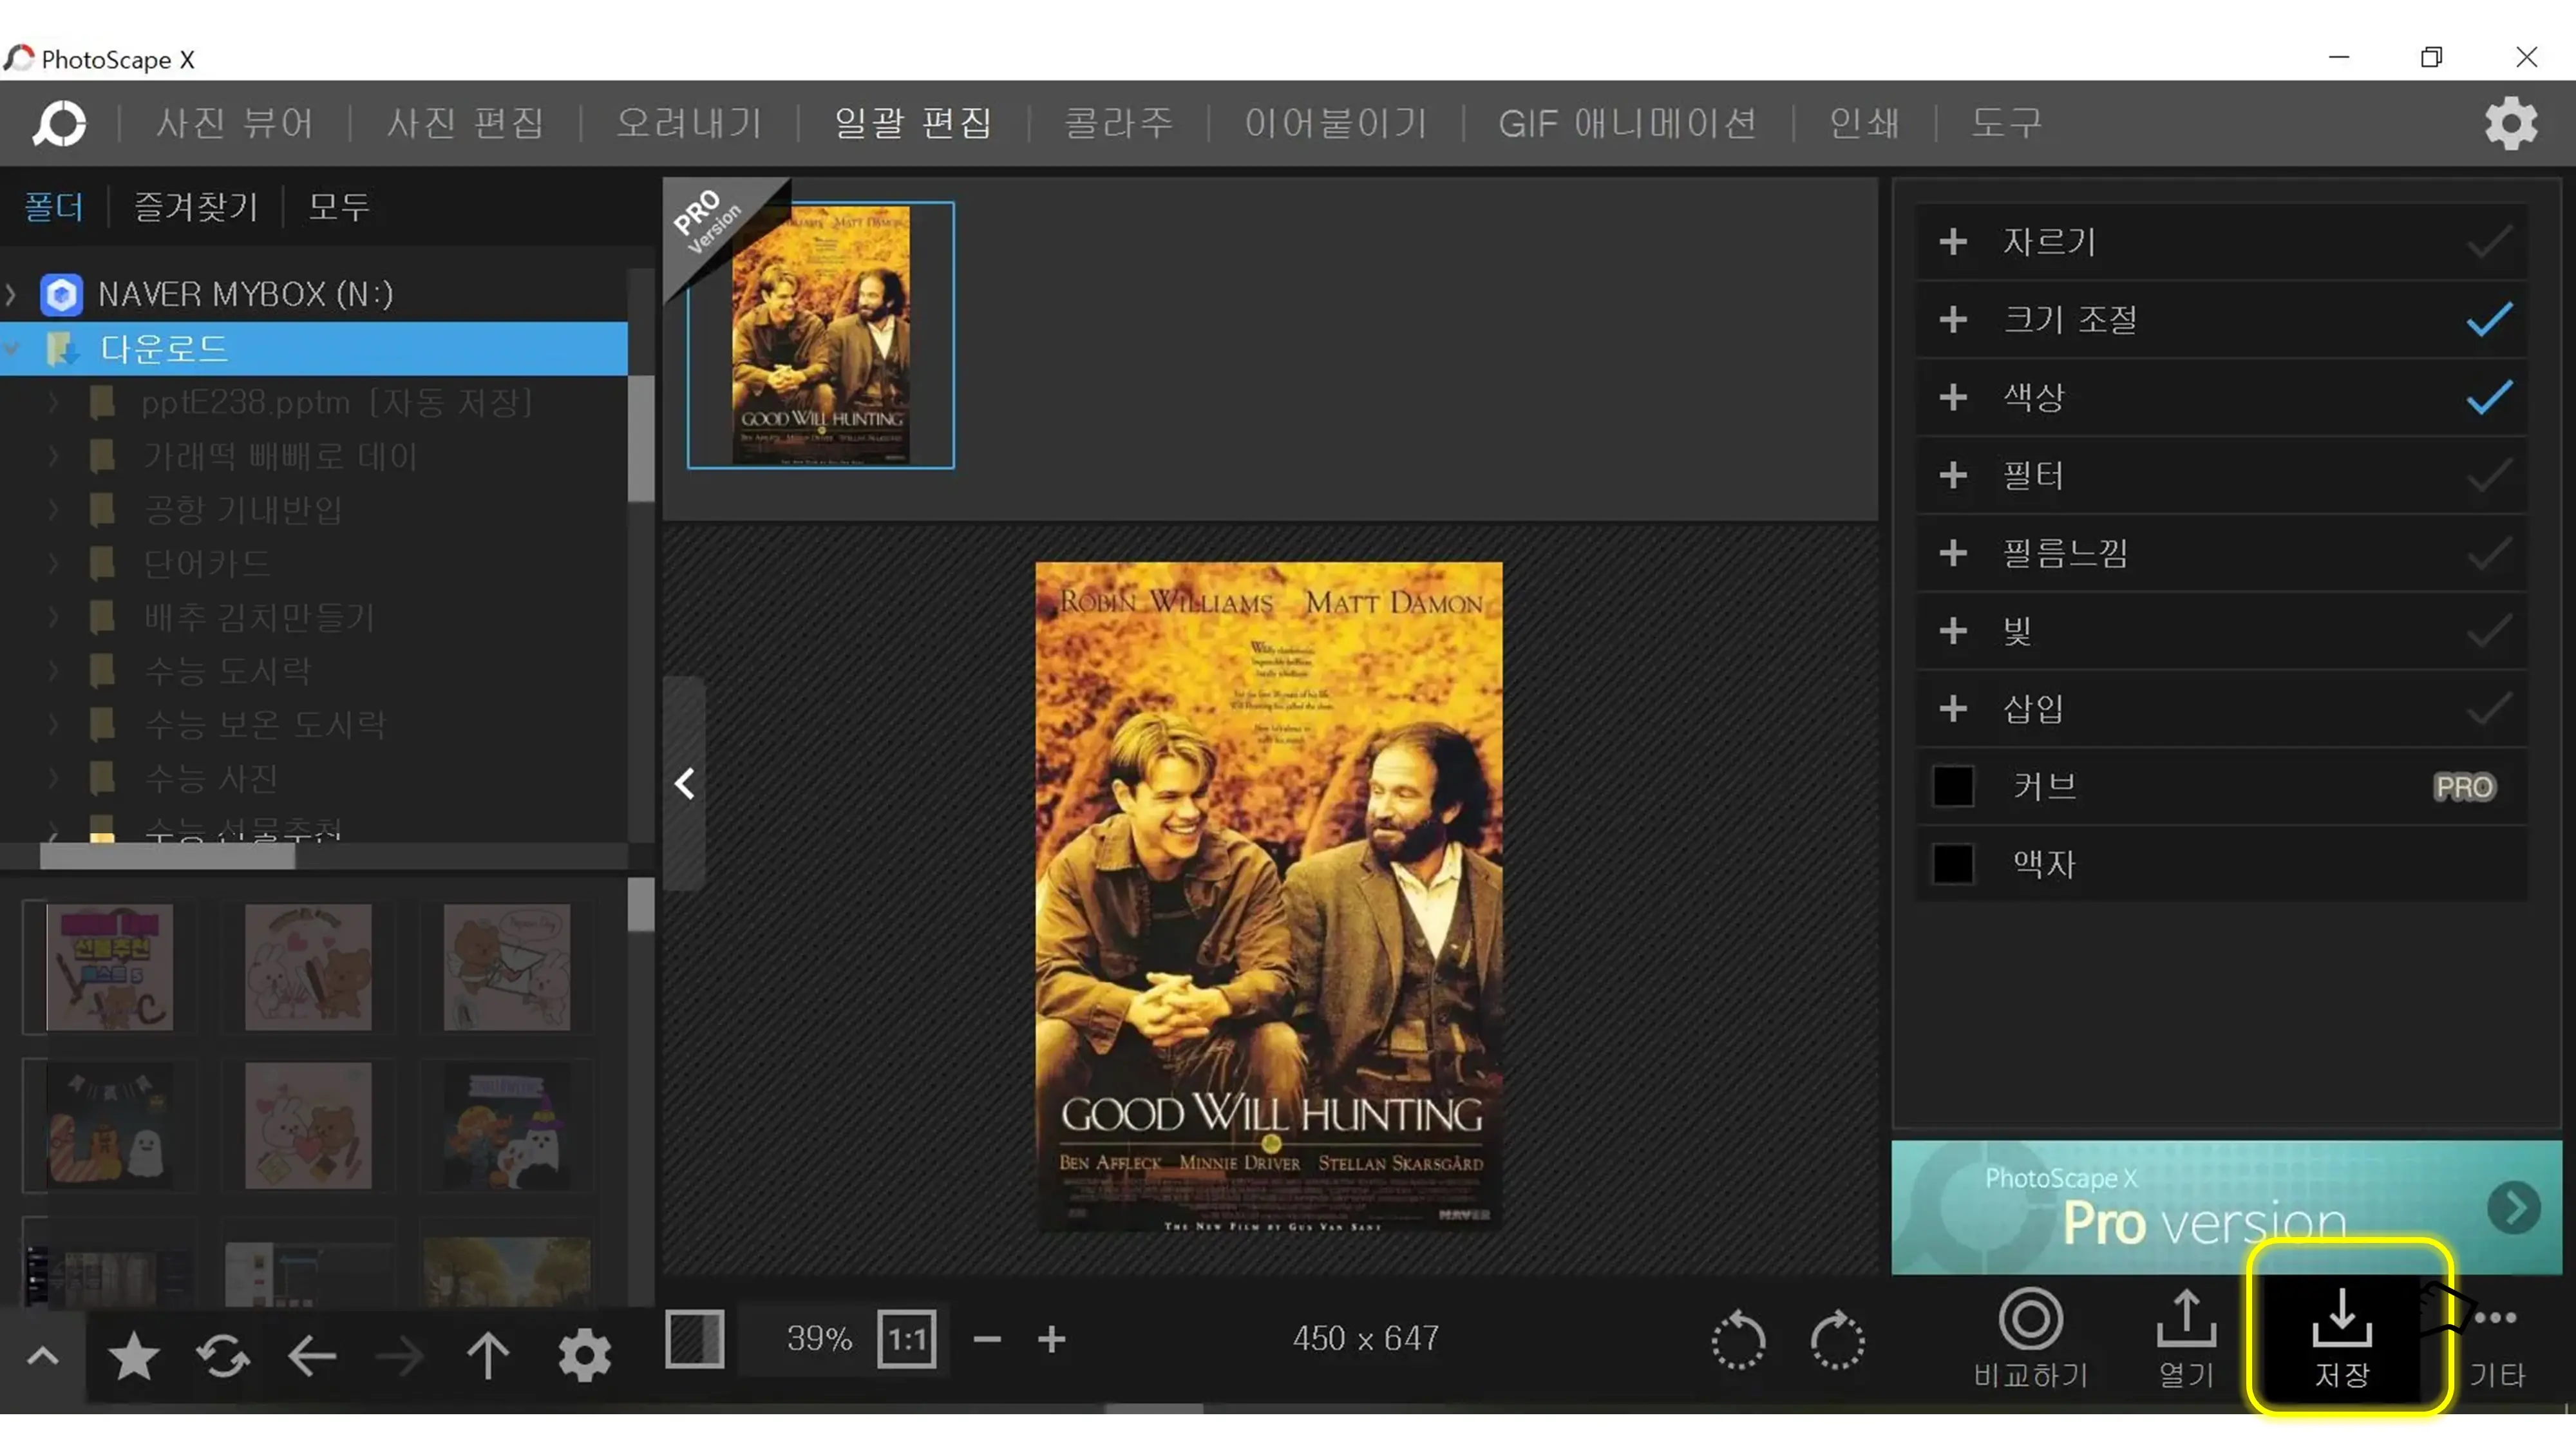The width and height of the screenshot is (2576, 1449).
Task: Click the NAVER MYBOX drive icon
Action: [x=61, y=294]
